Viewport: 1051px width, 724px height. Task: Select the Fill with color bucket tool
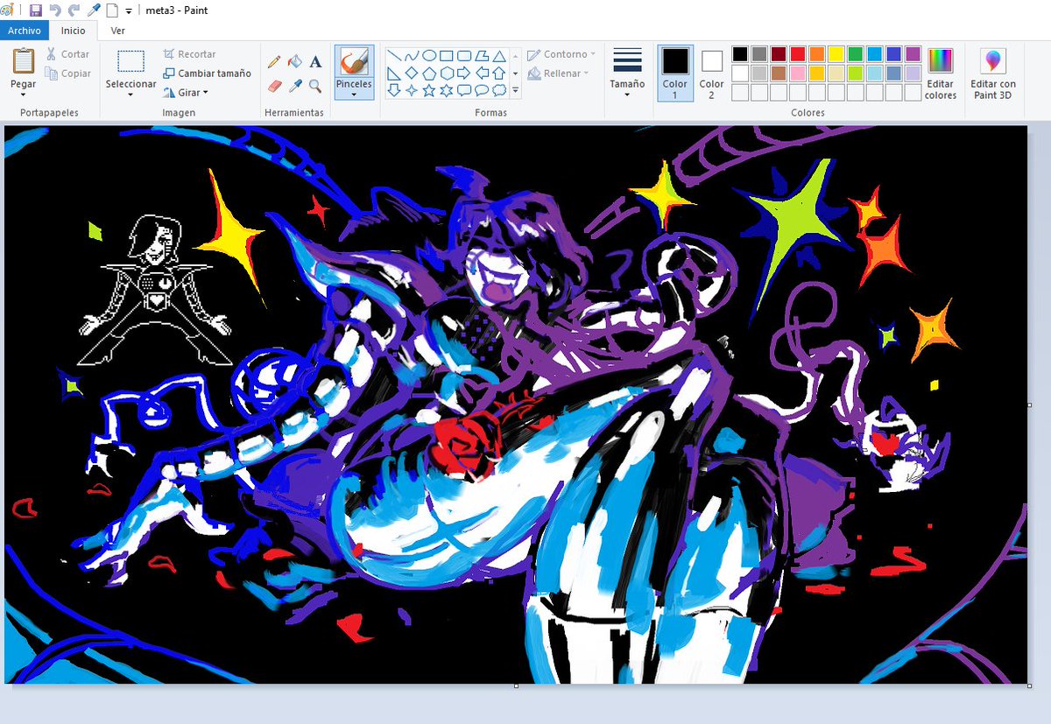pos(295,62)
